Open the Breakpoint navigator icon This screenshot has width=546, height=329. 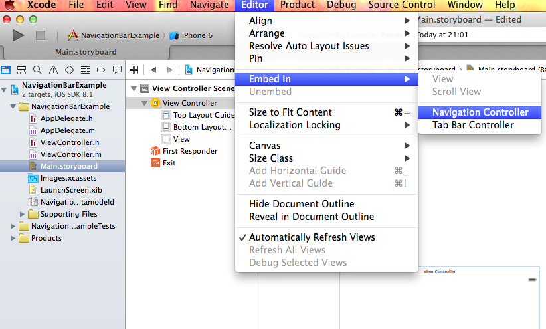click(101, 70)
